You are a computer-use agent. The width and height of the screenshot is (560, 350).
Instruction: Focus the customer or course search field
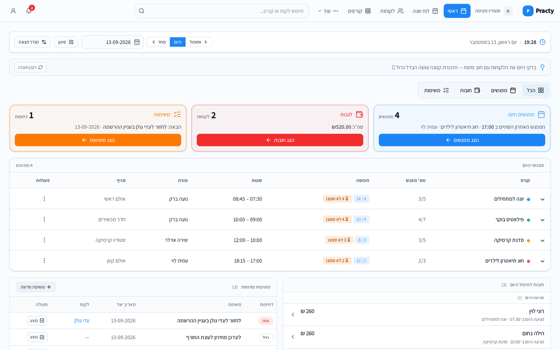point(222,11)
